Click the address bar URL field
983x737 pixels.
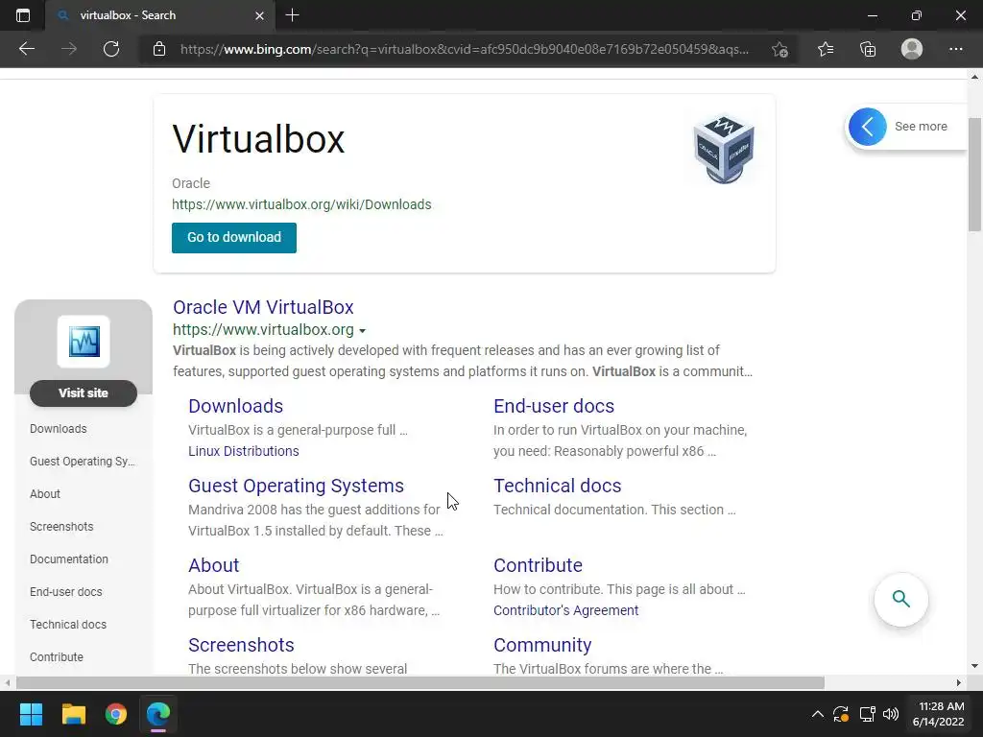click(x=464, y=49)
